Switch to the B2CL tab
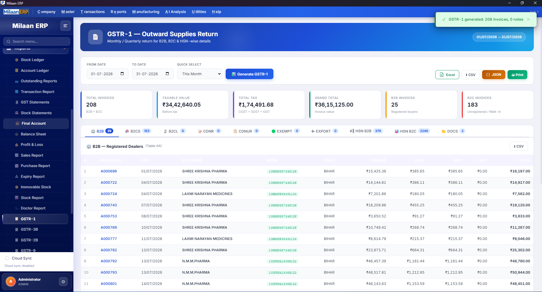Viewport: 542px width, 292px height. pos(175,131)
